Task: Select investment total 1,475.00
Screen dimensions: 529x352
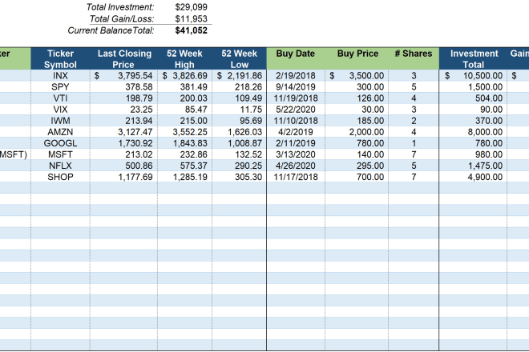Action: 473,166
